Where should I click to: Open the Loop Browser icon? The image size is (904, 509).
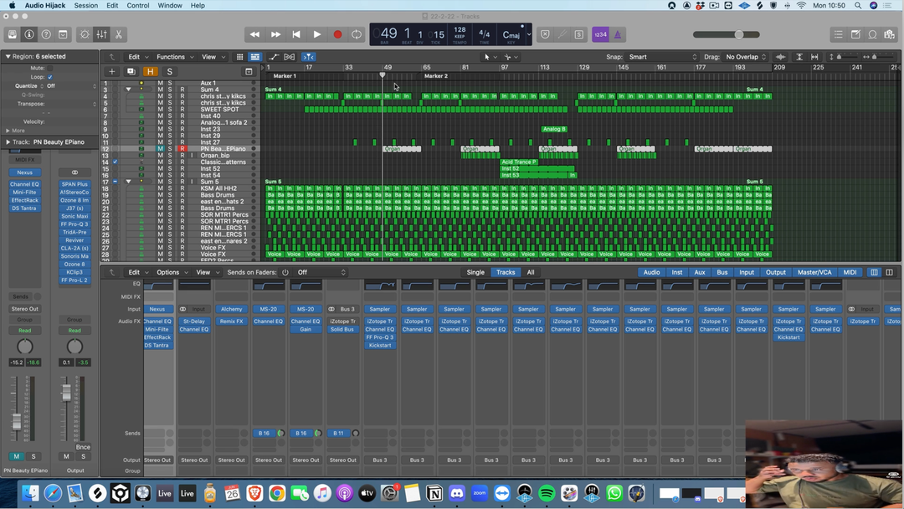tap(872, 34)
